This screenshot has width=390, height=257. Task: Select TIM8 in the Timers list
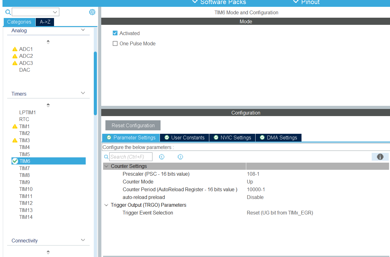tap(25, 175)
